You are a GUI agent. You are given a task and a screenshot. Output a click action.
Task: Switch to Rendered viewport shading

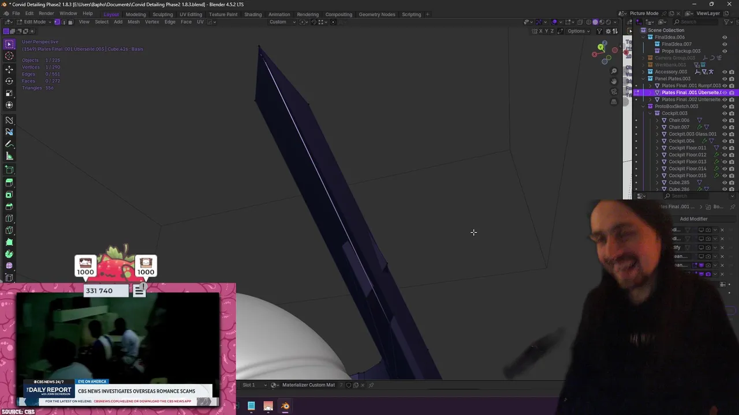pos(609,22)
